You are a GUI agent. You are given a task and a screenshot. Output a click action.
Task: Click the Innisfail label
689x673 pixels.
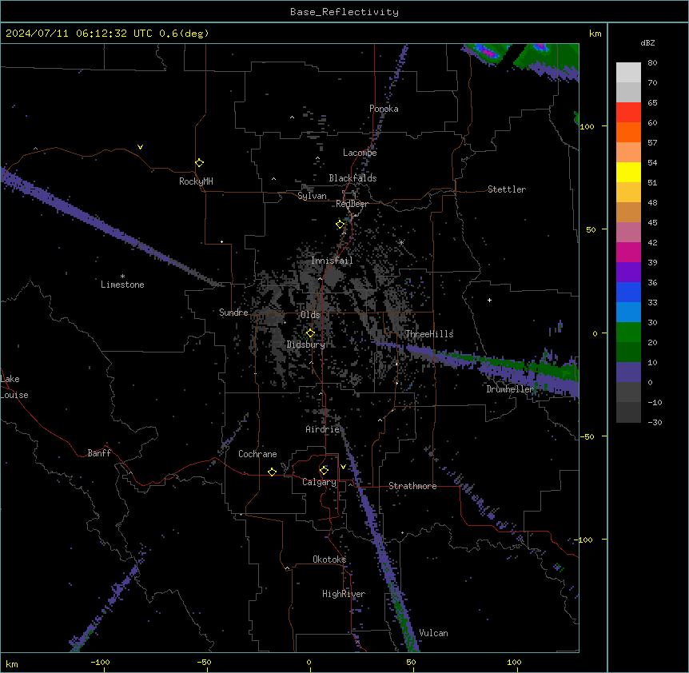click(332, 261)
